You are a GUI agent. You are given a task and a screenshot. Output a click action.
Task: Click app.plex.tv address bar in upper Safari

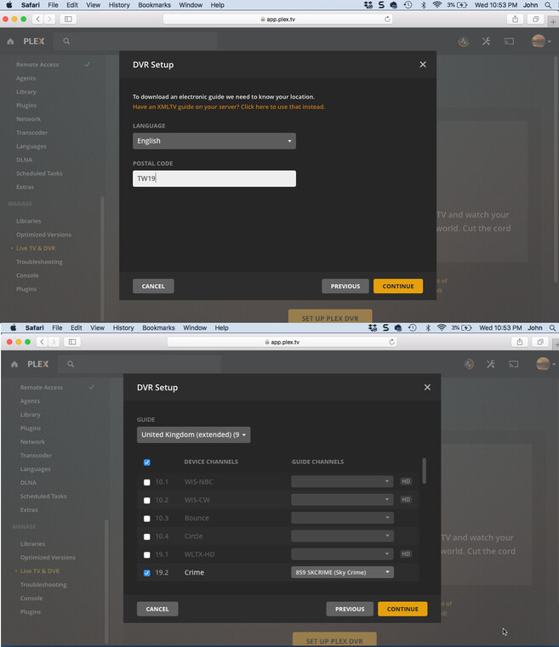tap(278, 19)
